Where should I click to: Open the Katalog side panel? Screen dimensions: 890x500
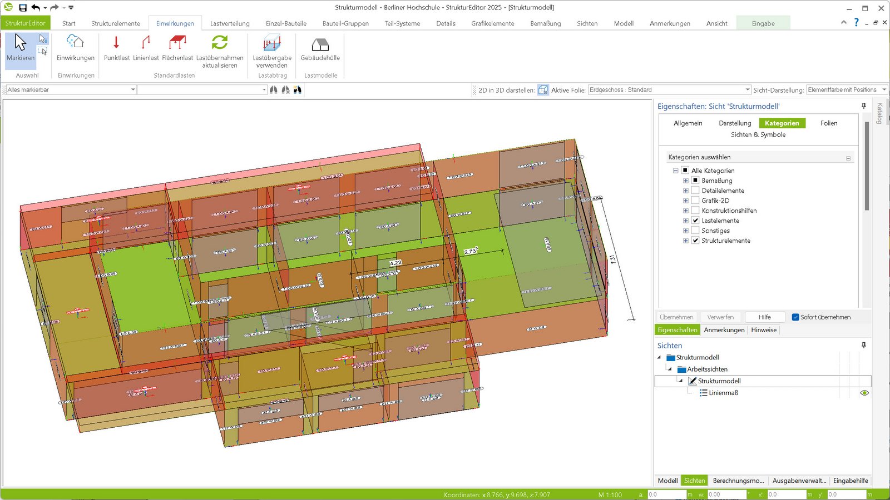[x=879, y=113]
